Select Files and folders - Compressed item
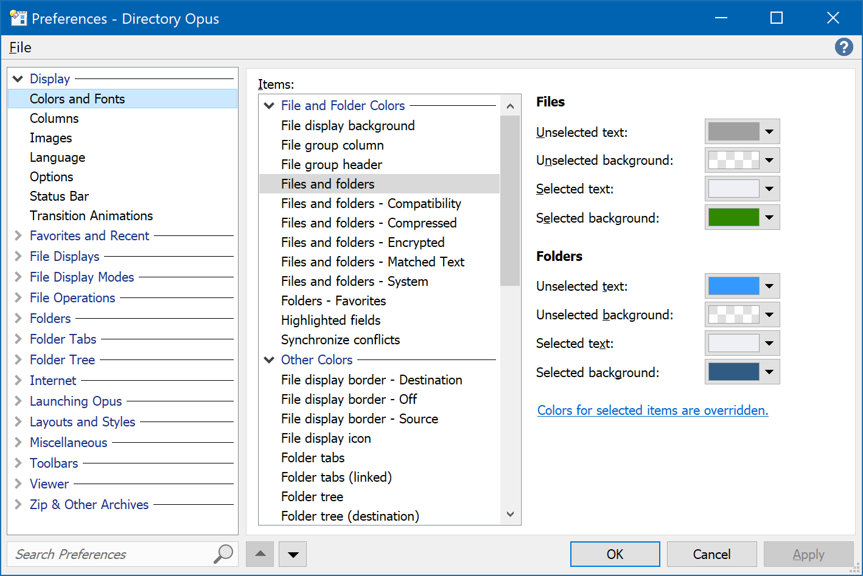863x576 pixels. (379, 223)
